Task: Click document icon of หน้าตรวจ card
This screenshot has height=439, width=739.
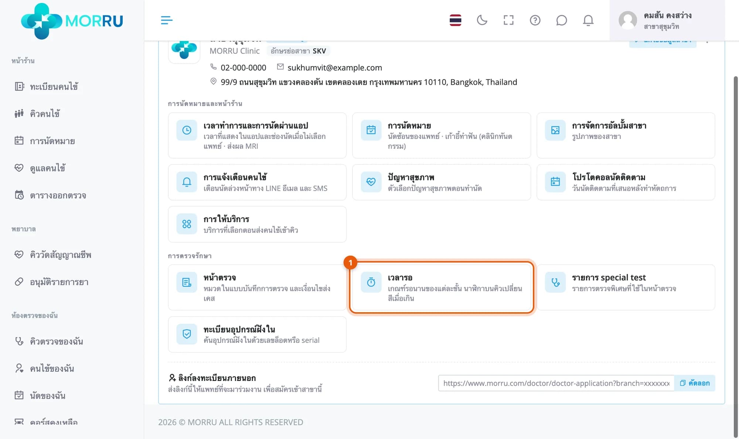Action: click(187, 282)
